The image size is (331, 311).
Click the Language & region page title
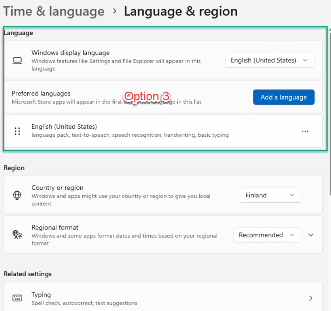pos(181,11)
